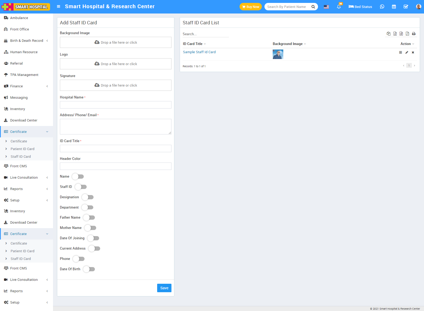The image size is (424, 311).
Task: Click the Save button
Action: point(164,288)
